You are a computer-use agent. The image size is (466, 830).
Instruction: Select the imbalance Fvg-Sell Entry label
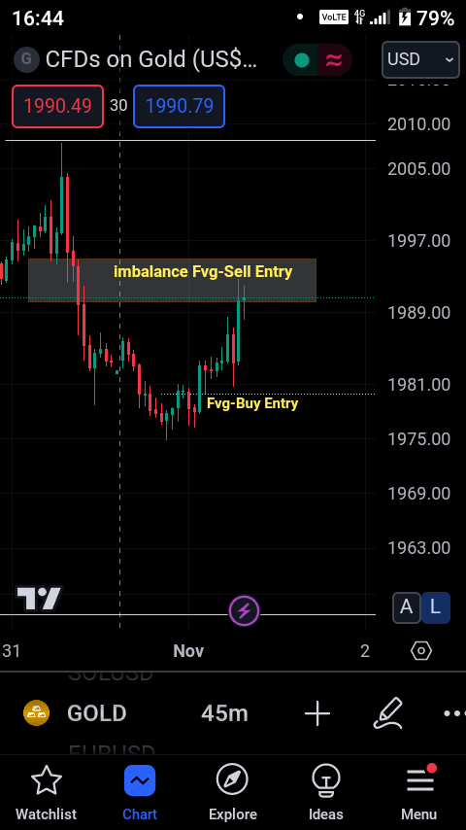pyautogui.click(x=203, y=271)
